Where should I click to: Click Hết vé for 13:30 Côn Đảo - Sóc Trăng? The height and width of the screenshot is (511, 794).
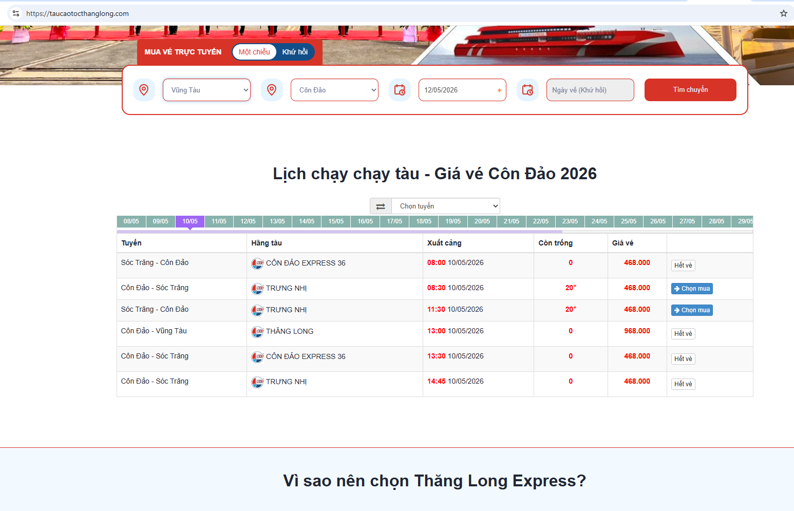pos(683,359)
